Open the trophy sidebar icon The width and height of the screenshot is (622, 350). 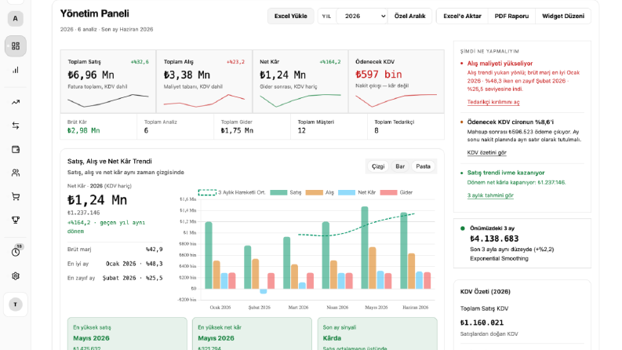[16, 220]
